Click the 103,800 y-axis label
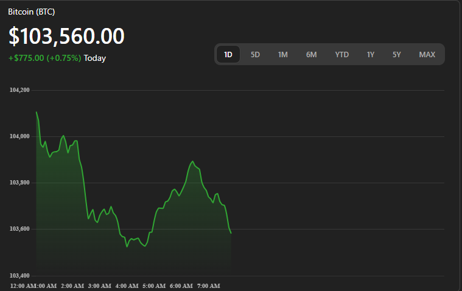The width and height of the screenshot is (462, 291). click(x=19, y=183)
